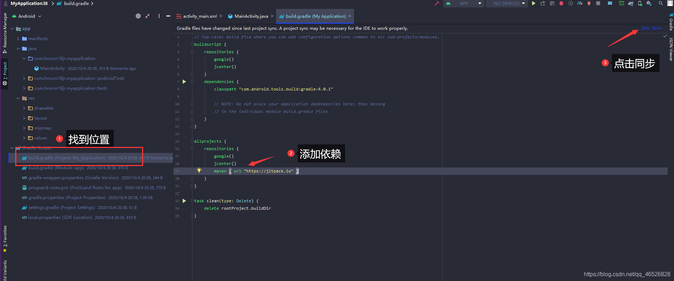Collapse the java folder

(18, 49)
